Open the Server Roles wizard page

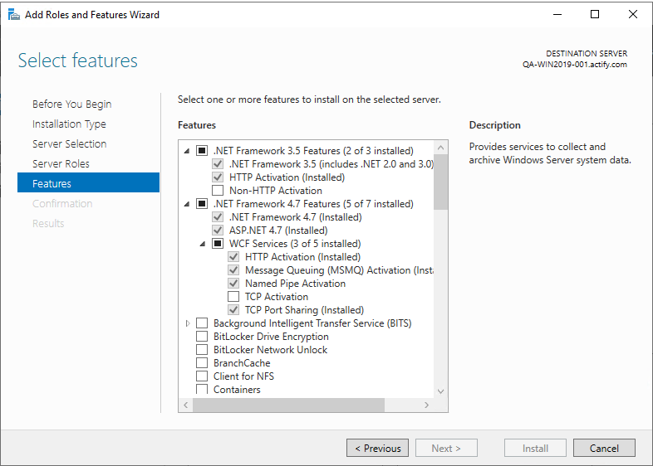pyautogui.click(x=61, y=164)
